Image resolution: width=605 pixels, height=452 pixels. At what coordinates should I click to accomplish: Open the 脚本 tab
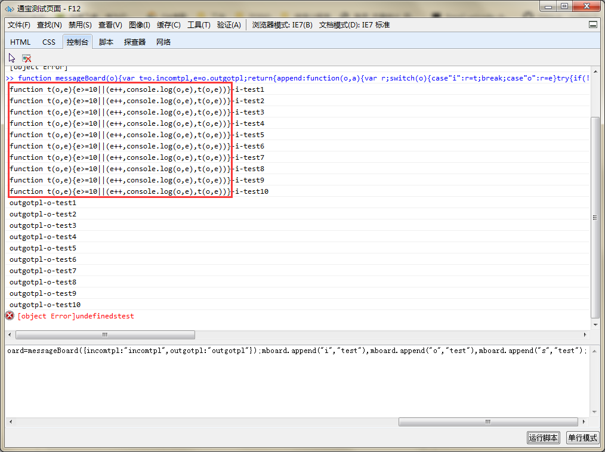pyautogui.click(x=106, y=42)
